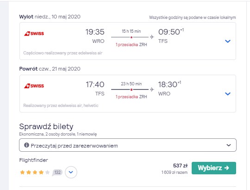Expand Flightfinder details with the round chevron
250x190 pixels.
pos(71,172)
